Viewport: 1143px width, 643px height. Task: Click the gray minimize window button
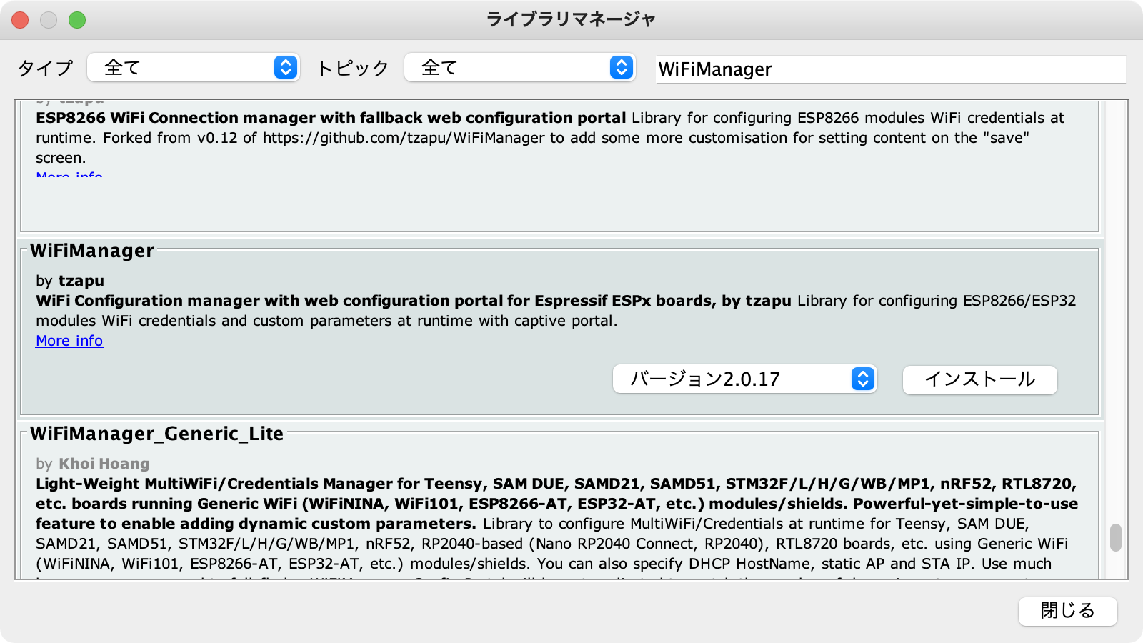[x=49, y=20]
